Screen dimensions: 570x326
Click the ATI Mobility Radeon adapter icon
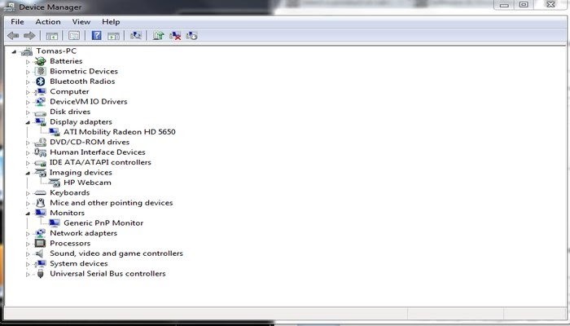click(55, 132)
